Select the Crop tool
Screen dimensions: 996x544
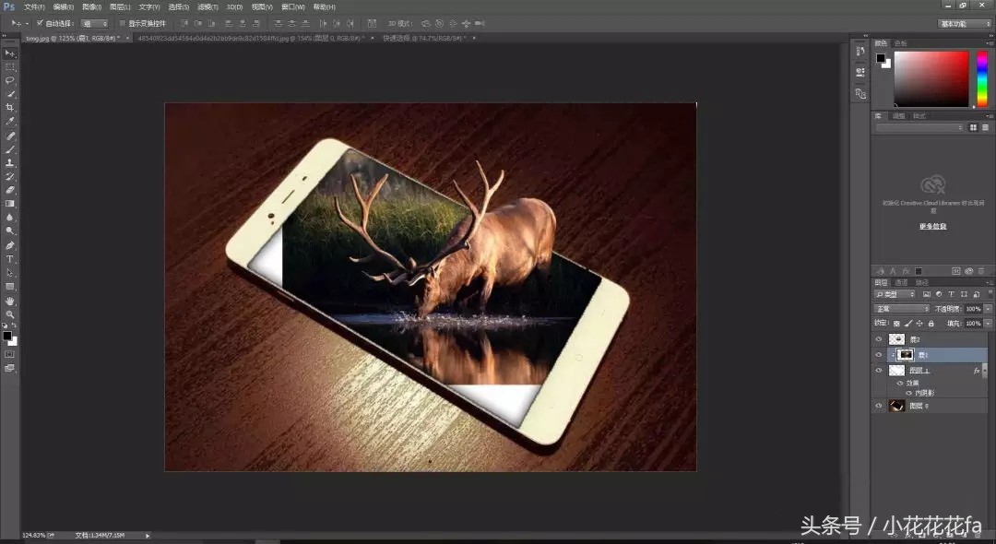[x=10, y=109]
